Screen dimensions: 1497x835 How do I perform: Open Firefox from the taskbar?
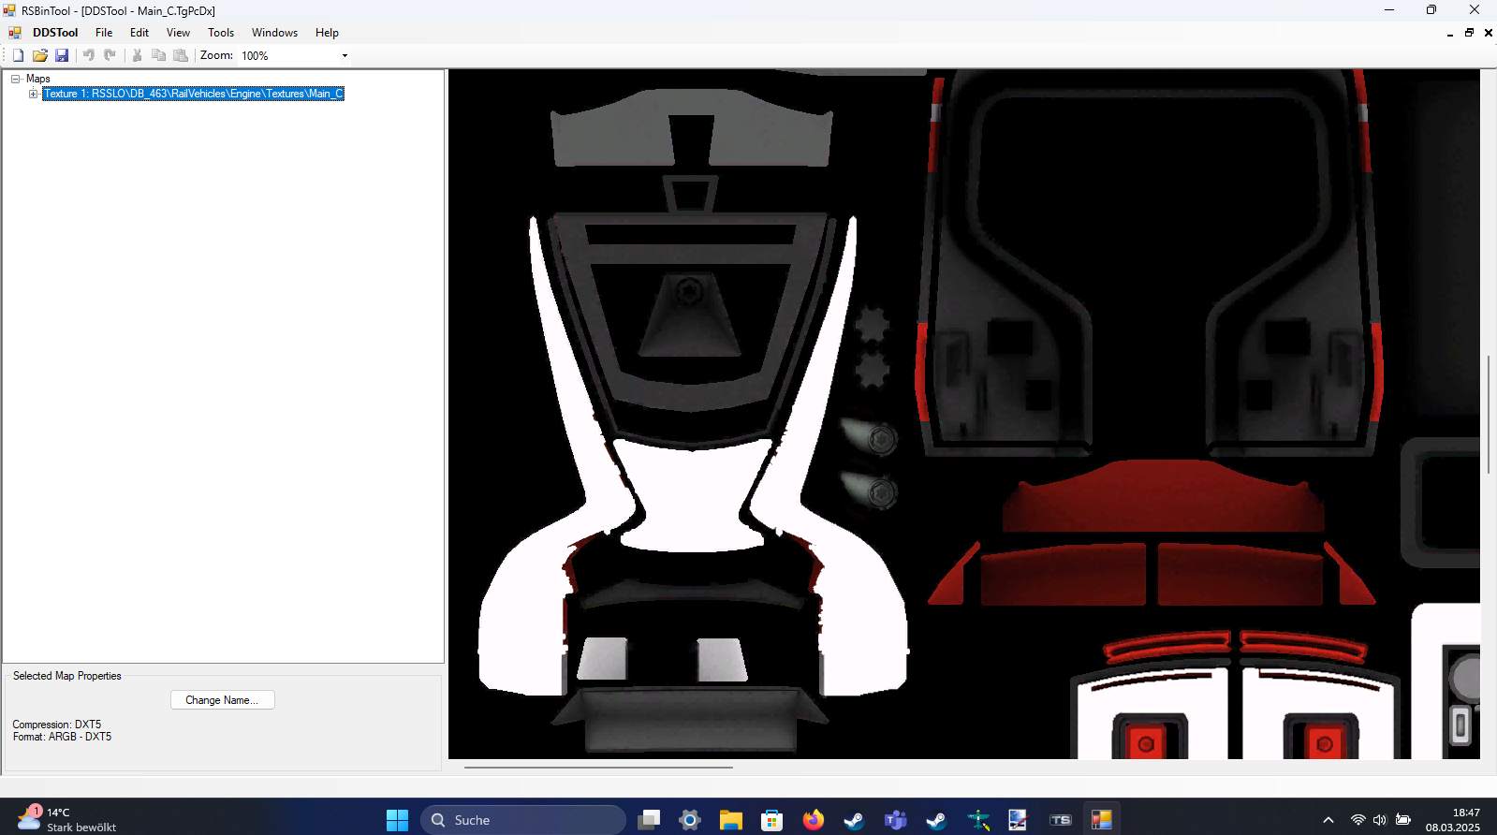click(813, 820)
